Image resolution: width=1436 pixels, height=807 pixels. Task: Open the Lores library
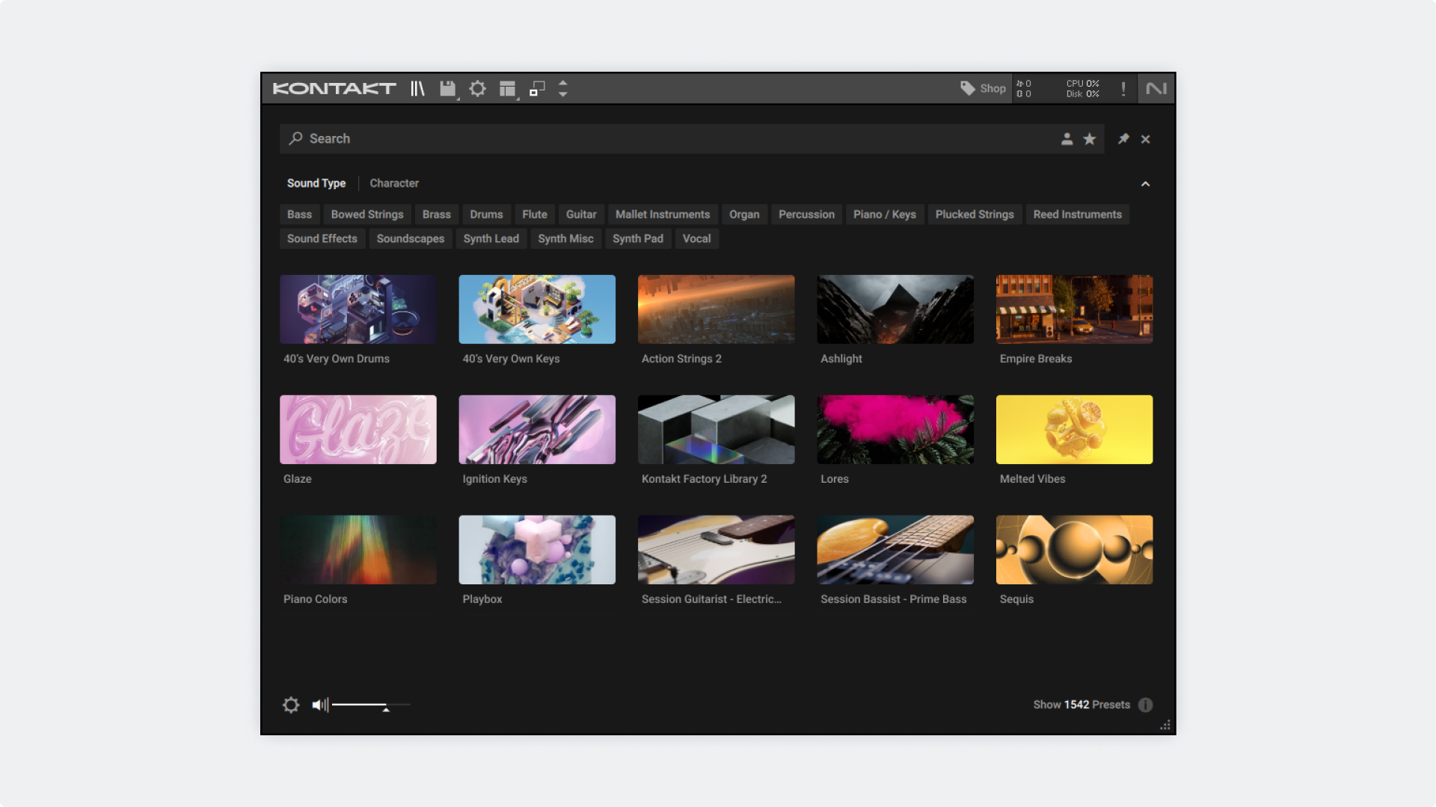[x=895, y=430]
